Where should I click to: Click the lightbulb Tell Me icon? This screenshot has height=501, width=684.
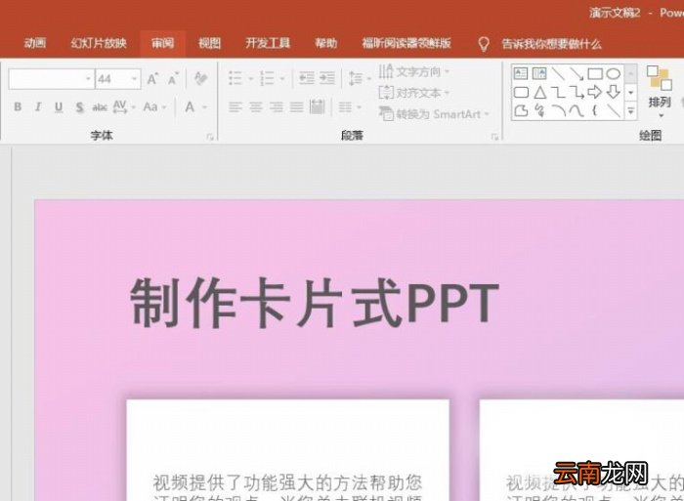coord(484,44)
